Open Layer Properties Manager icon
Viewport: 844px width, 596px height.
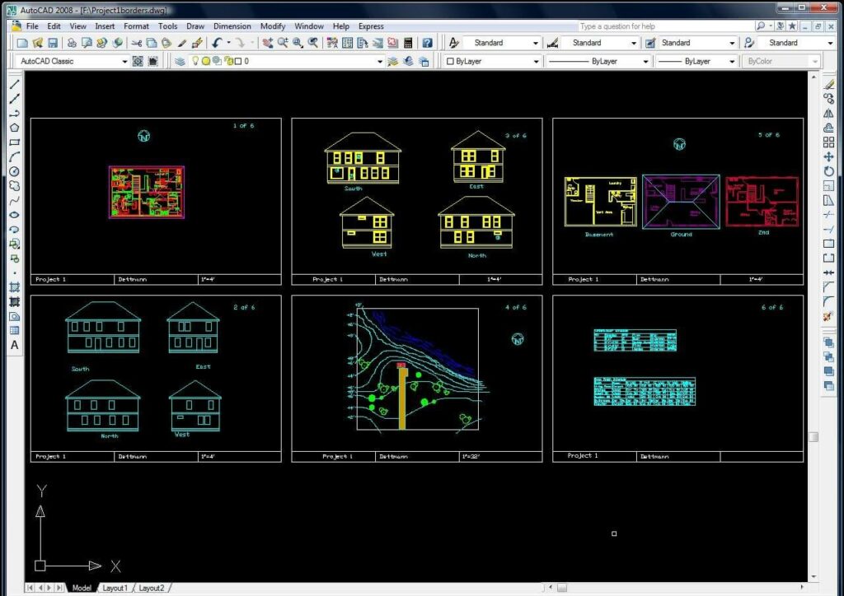click(180, 61)
